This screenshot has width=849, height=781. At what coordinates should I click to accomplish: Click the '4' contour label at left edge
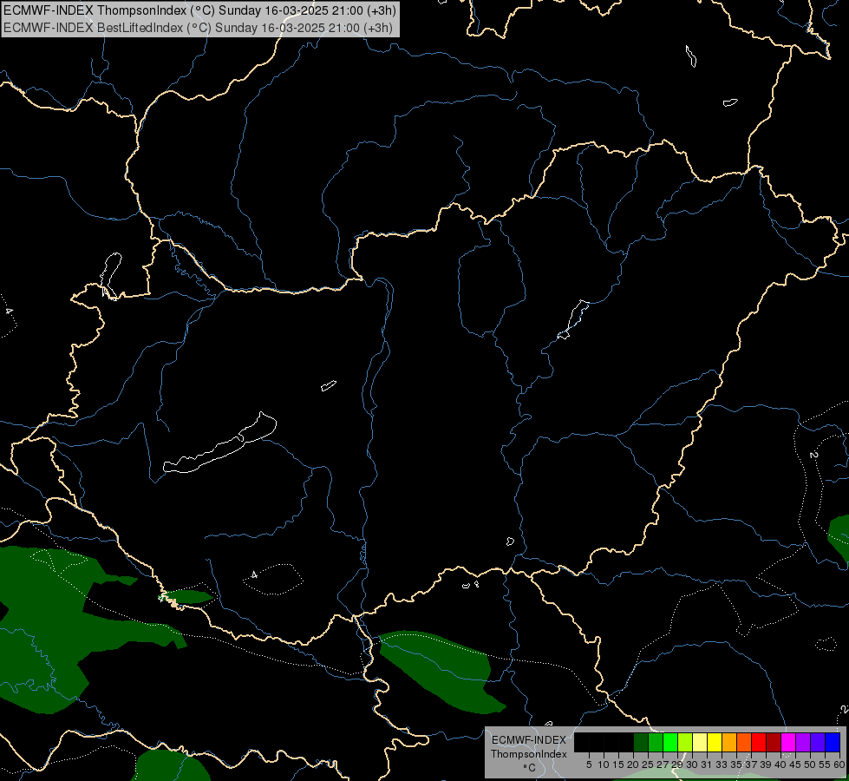click(8, 312)
